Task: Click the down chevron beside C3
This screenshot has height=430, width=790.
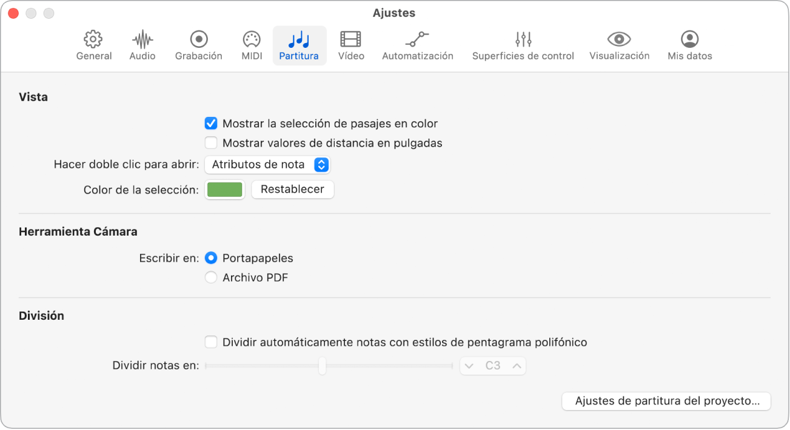Action: tap(469, 366)
